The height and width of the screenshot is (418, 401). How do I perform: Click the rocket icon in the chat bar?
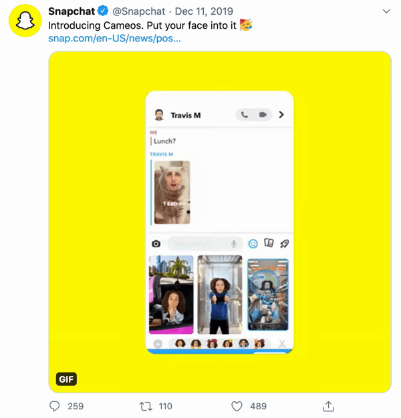(284, 244)
